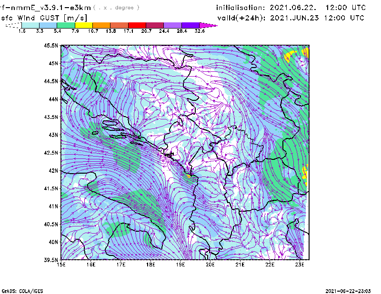The height and width of the screenshot is (294, 381).
Task: Click the legend value 1.6
Action: coord(22,31)
